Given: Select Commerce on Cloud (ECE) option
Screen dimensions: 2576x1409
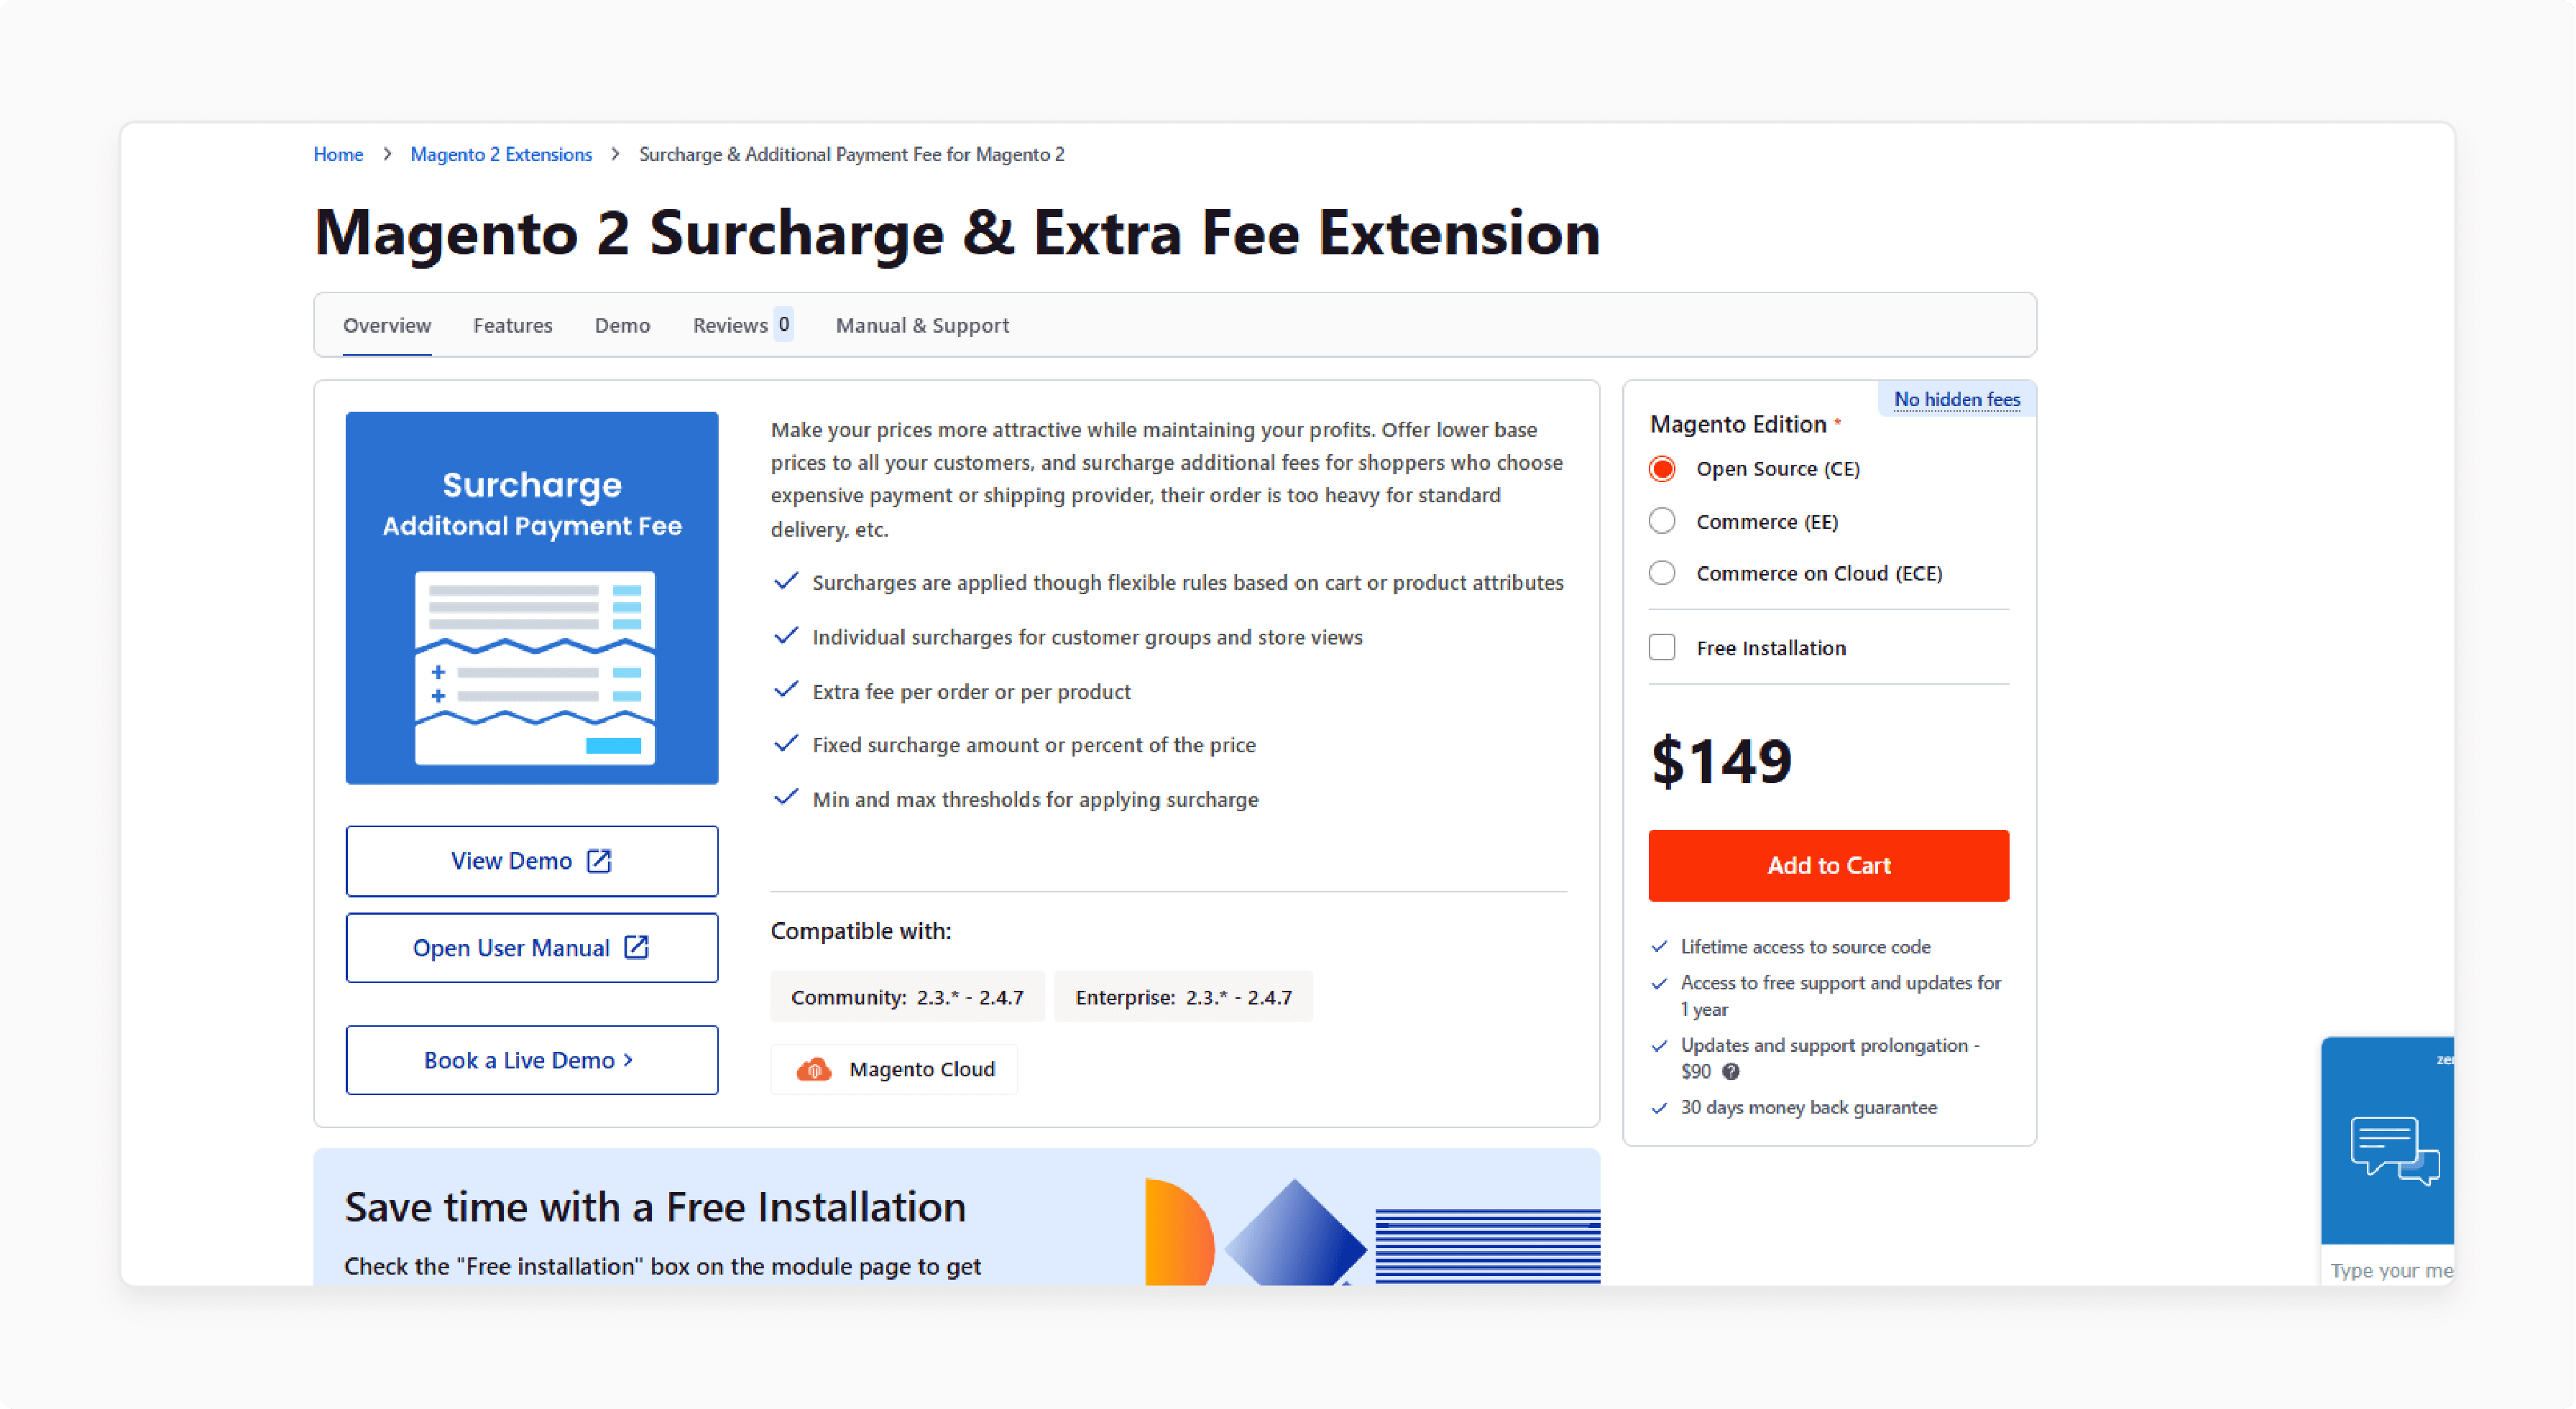Looking at the screenshot, I should coord(1661,573).
